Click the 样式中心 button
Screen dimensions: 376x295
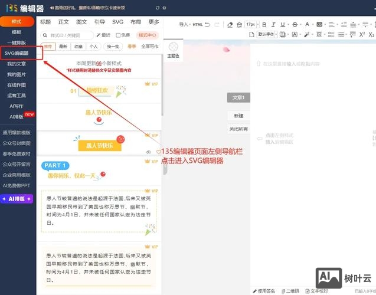click(x=147, y=35)
